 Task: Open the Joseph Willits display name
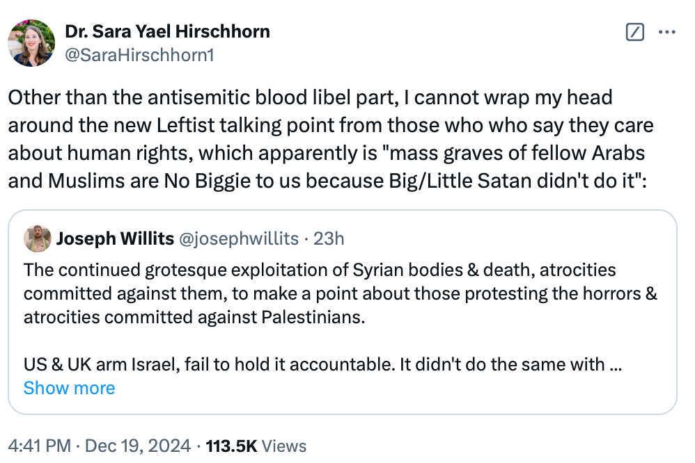pyautogui.click(x=115, y=239)
